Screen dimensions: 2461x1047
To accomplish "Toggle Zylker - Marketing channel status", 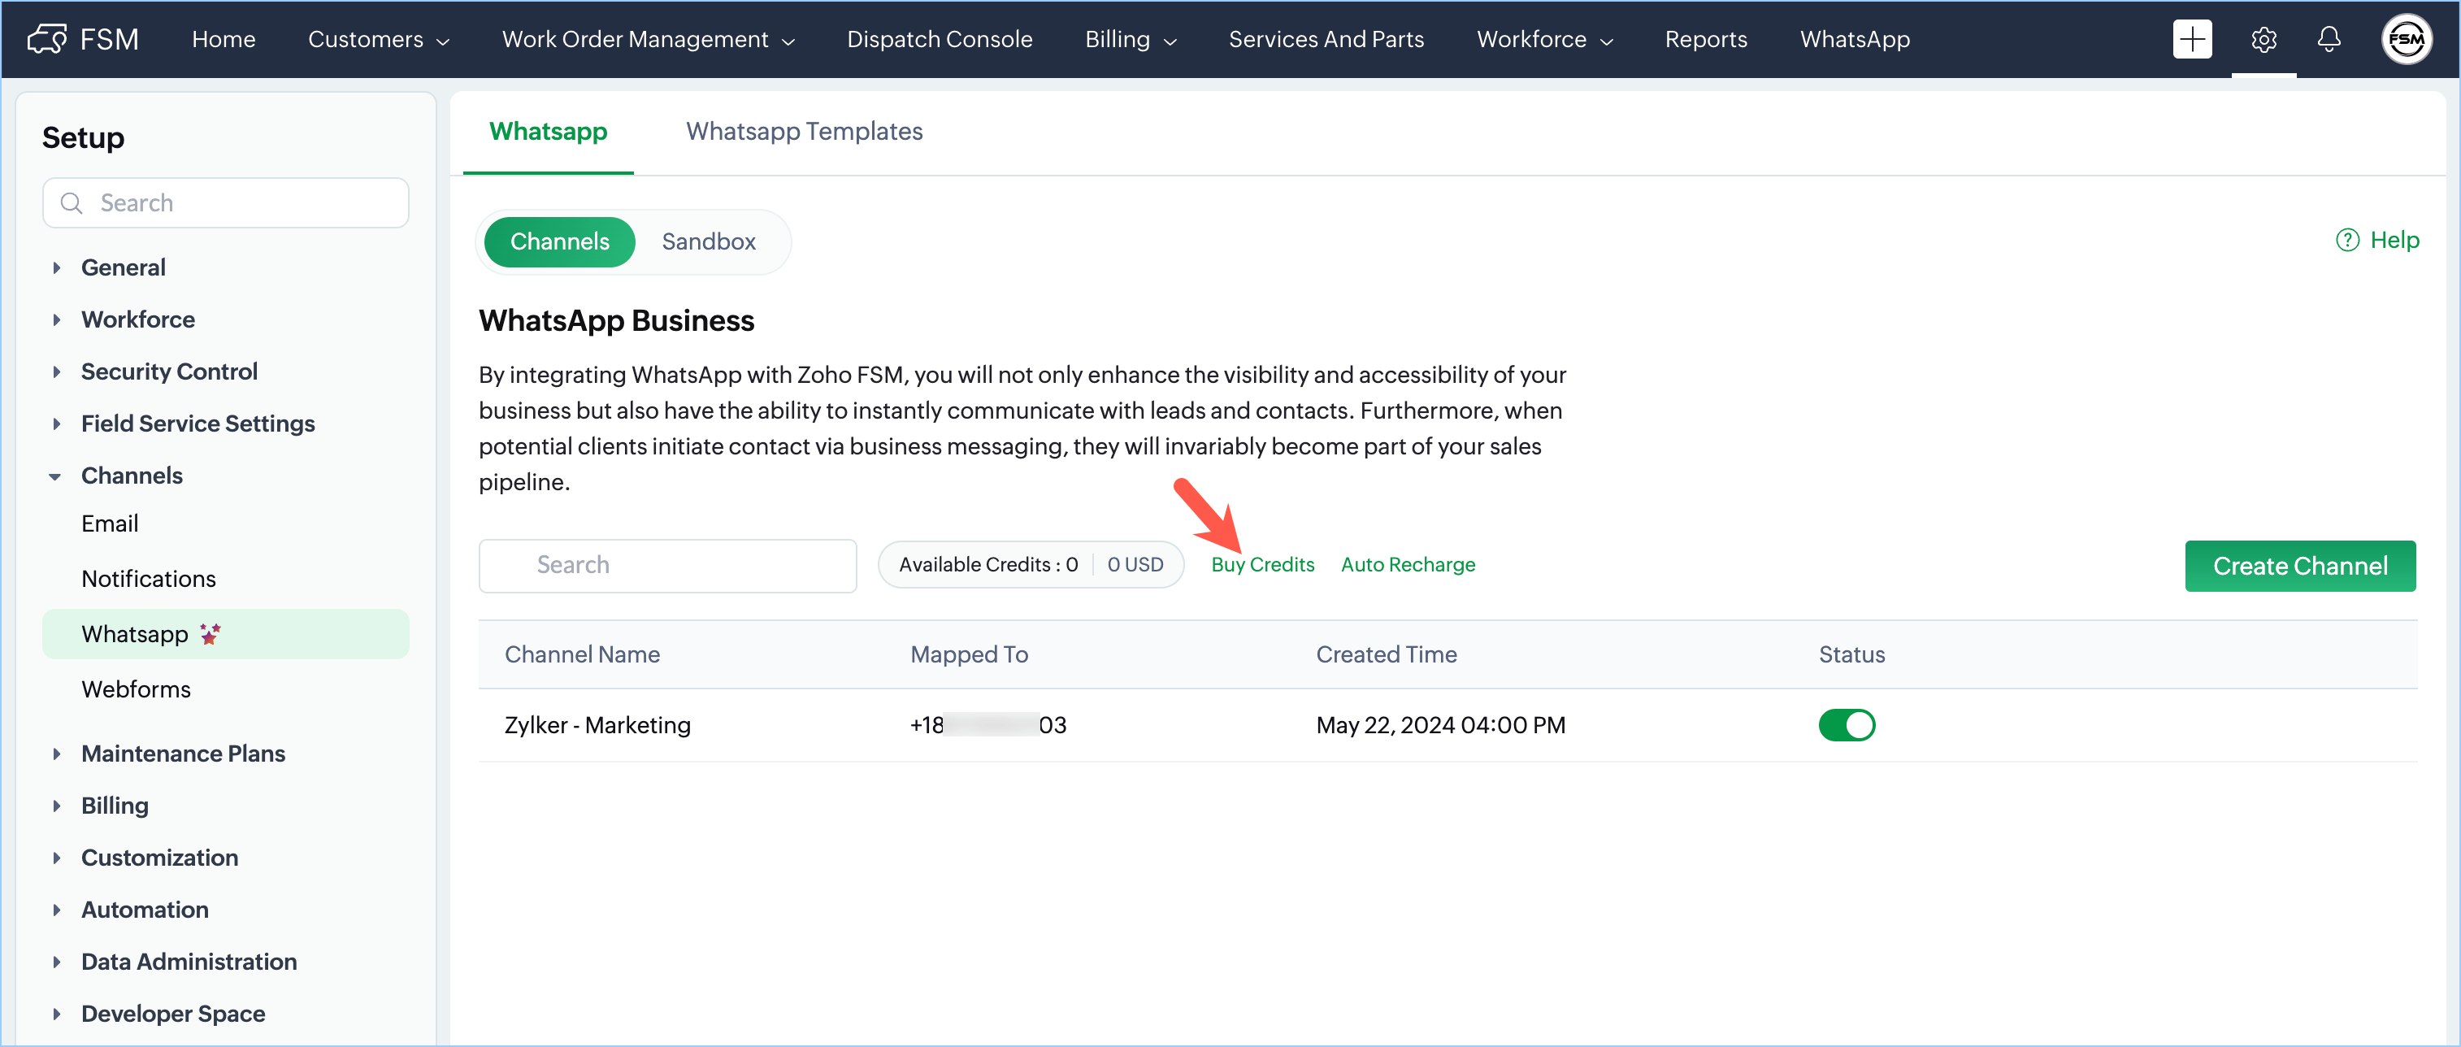I will [x=1846, y=725].
